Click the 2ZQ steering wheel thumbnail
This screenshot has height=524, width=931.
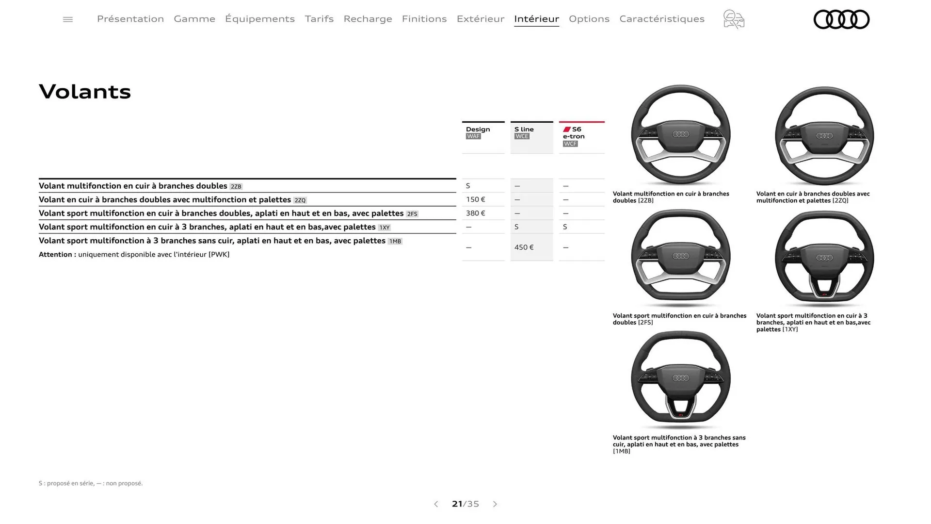[x=824, y=136]
